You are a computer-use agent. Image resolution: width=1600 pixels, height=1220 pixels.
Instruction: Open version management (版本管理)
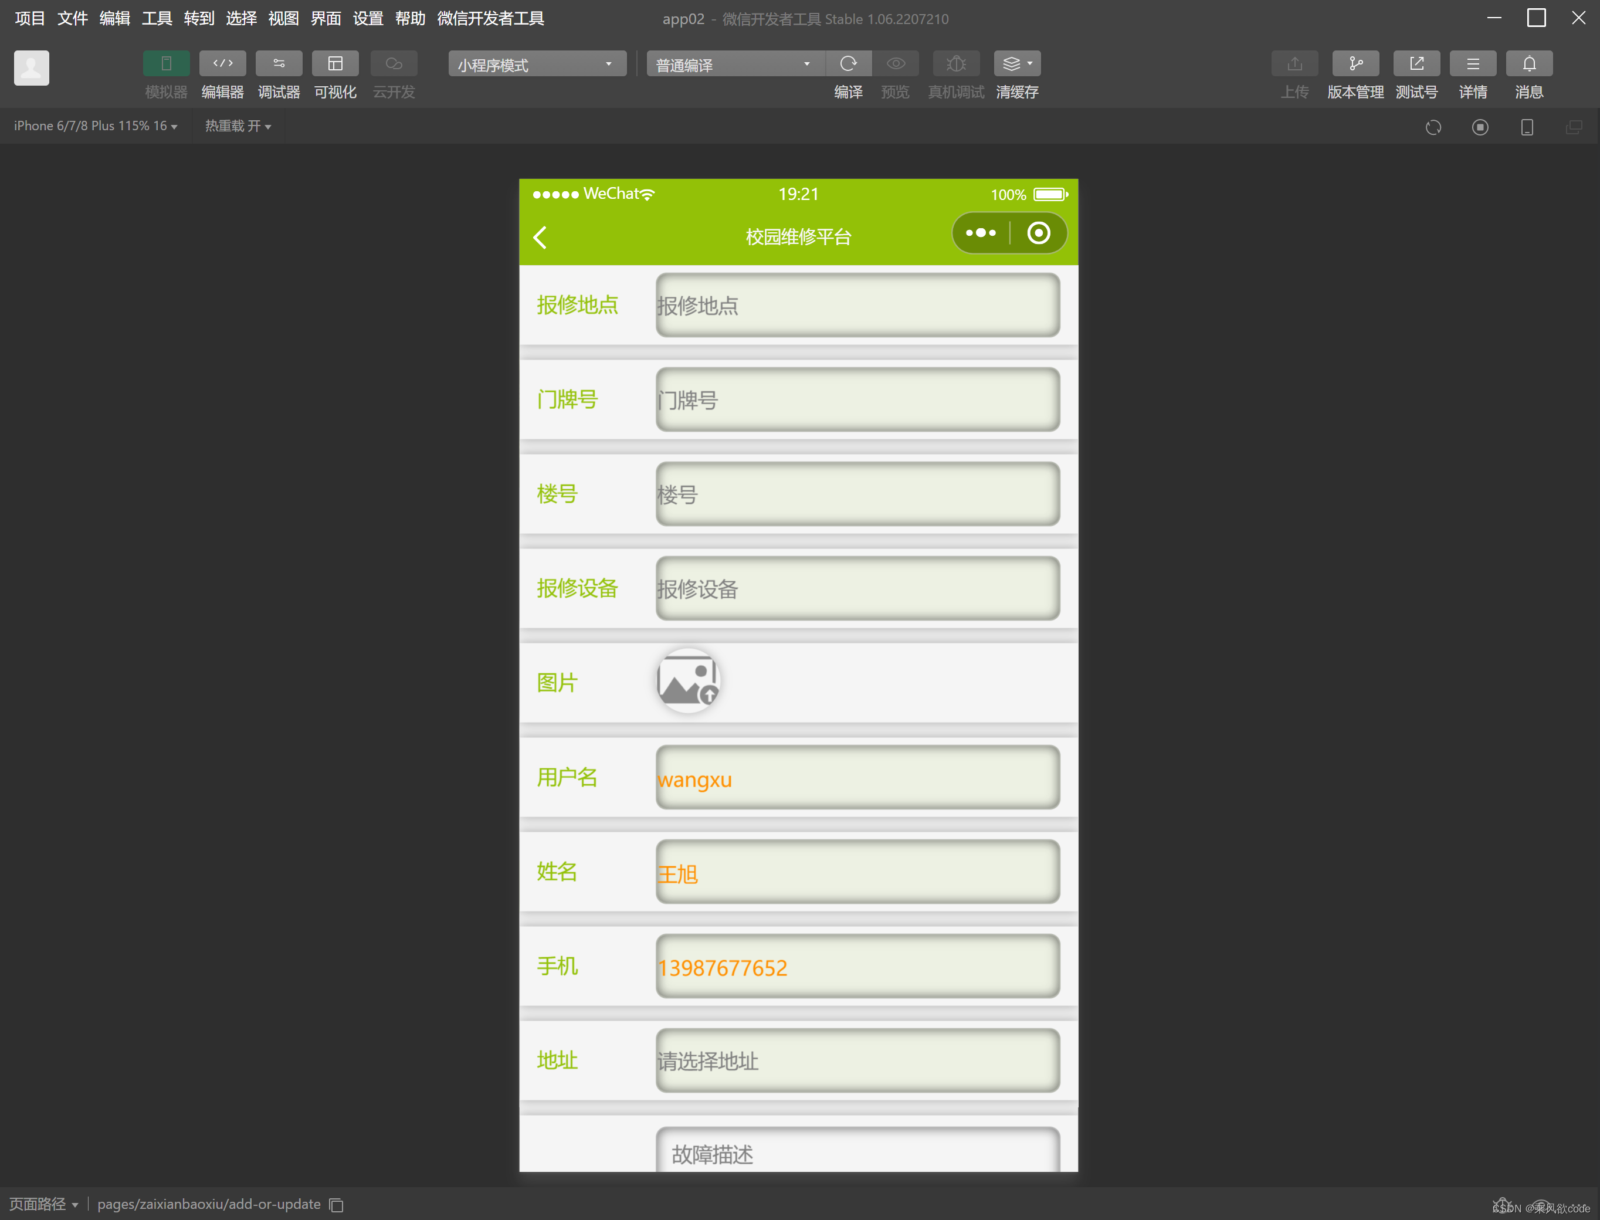[1355, 64]
